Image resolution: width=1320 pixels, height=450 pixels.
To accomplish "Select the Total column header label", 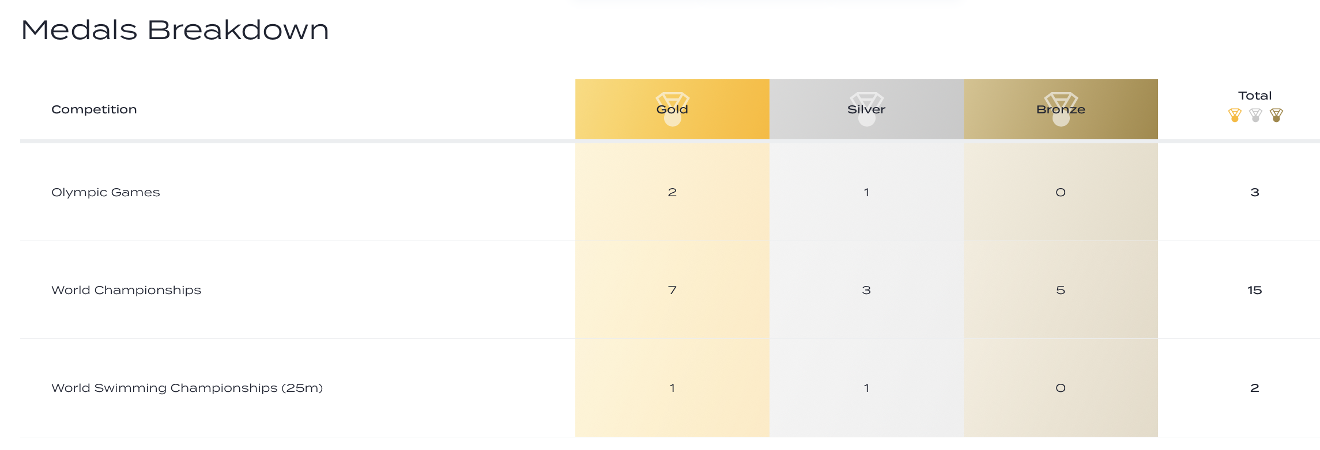I will click(x=1255, y=96).
